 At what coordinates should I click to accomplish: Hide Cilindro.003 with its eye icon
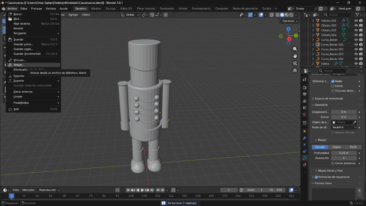[x=356, y=30]
